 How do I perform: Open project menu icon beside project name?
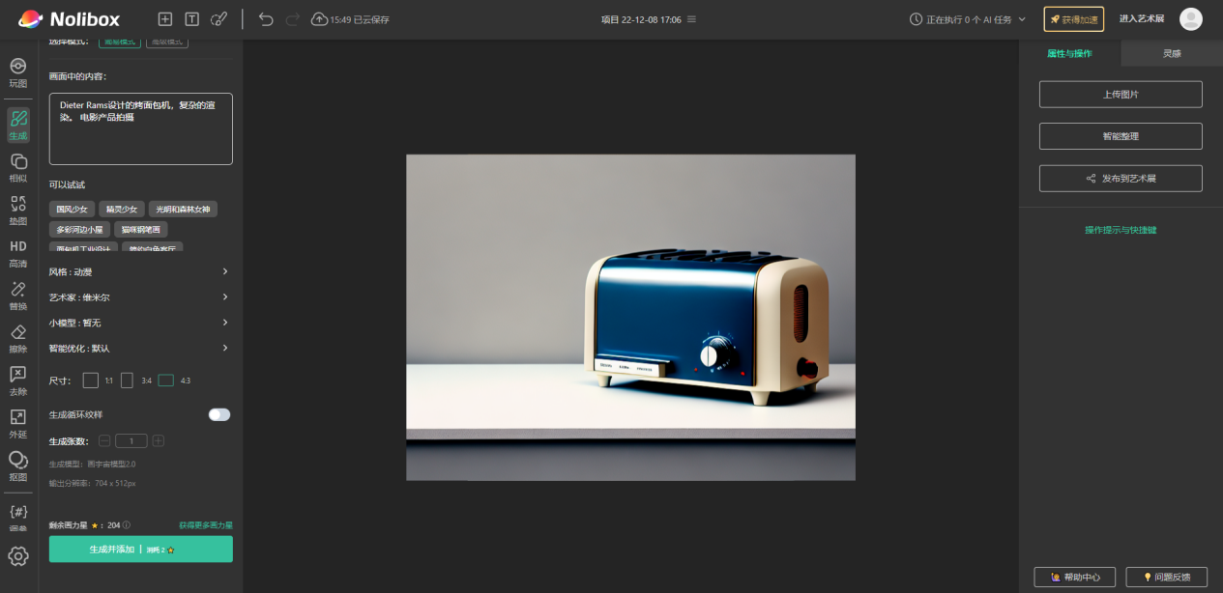click(x=691, y=19)
